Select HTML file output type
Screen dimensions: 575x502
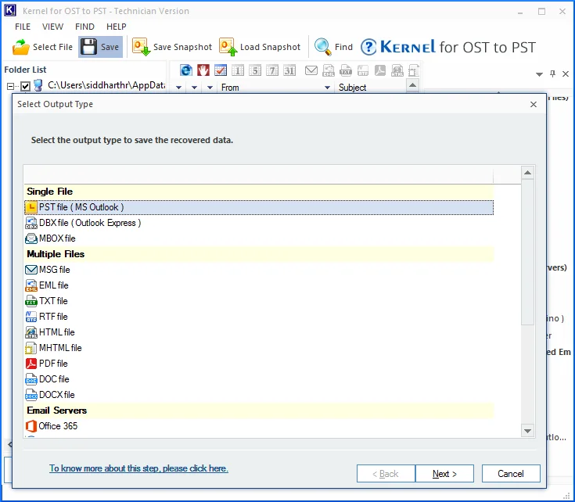(x=259, y=332)
